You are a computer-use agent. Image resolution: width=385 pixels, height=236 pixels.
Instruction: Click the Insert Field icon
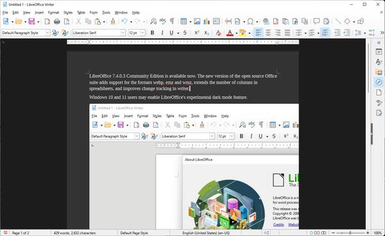(x=237, y=22)
